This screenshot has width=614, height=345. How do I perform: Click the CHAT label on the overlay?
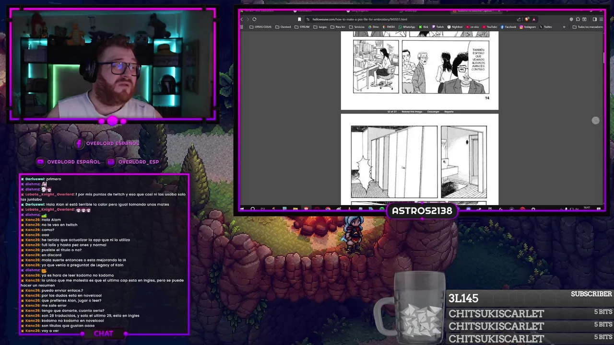104,333
